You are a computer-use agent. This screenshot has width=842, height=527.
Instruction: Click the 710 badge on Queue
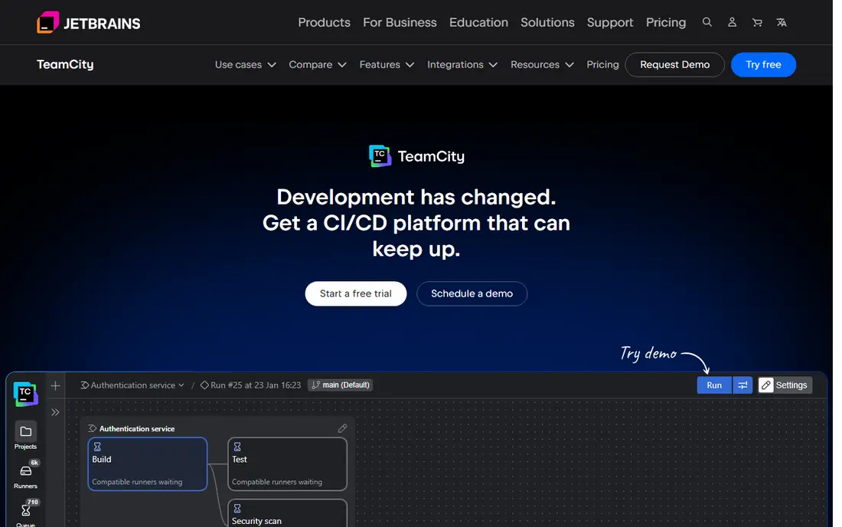click(x=33, y=502)
